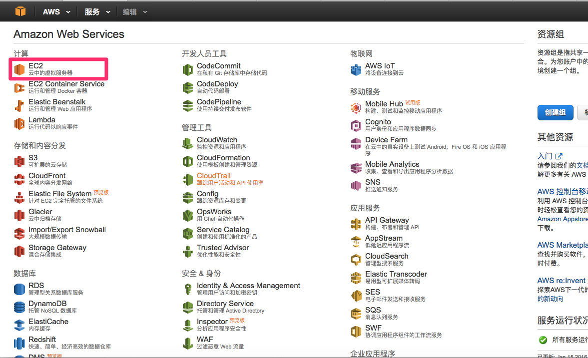Click the Cognito icon

(x=356, y=126)
